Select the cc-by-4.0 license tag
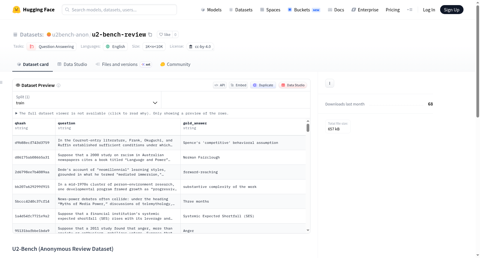The image size is (480, 258). [200, 46]
